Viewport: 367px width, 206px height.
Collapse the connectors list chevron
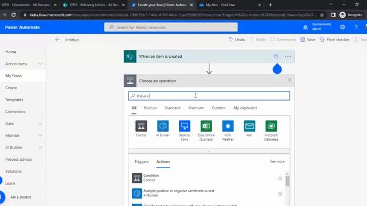(209, 151)
